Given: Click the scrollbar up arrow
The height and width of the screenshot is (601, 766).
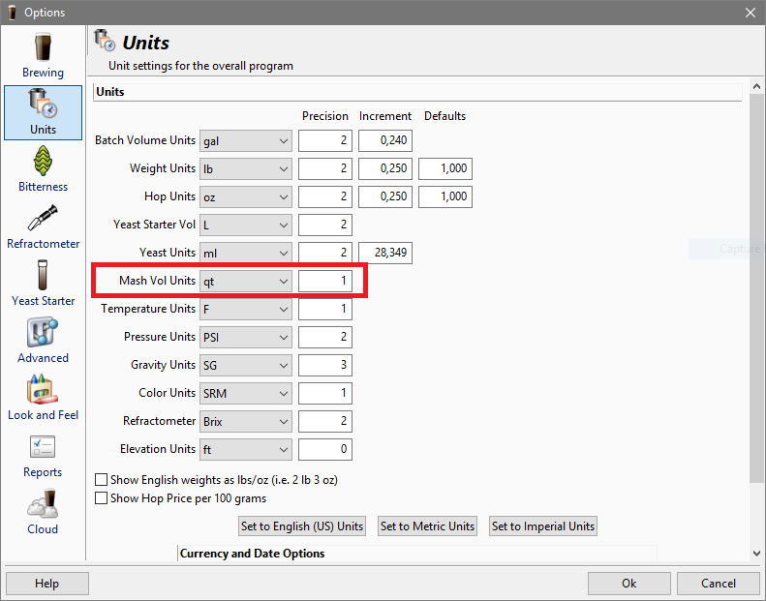Looking at the screenshot, I should click(x=756, y=86).
